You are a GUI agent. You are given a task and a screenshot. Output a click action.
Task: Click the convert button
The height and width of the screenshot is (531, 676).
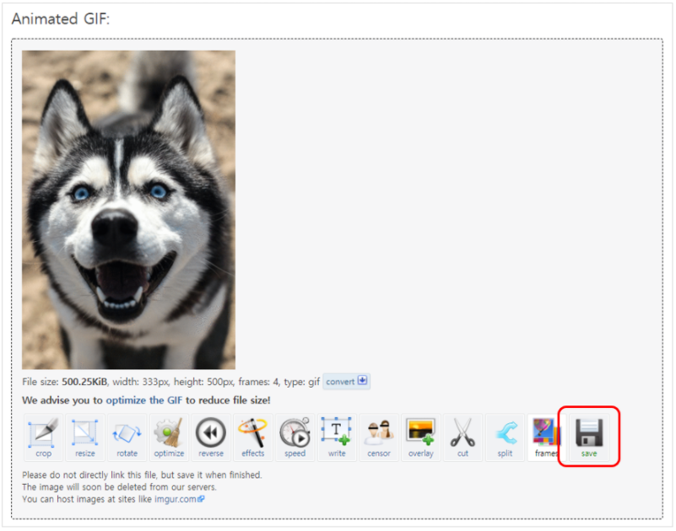346,382
